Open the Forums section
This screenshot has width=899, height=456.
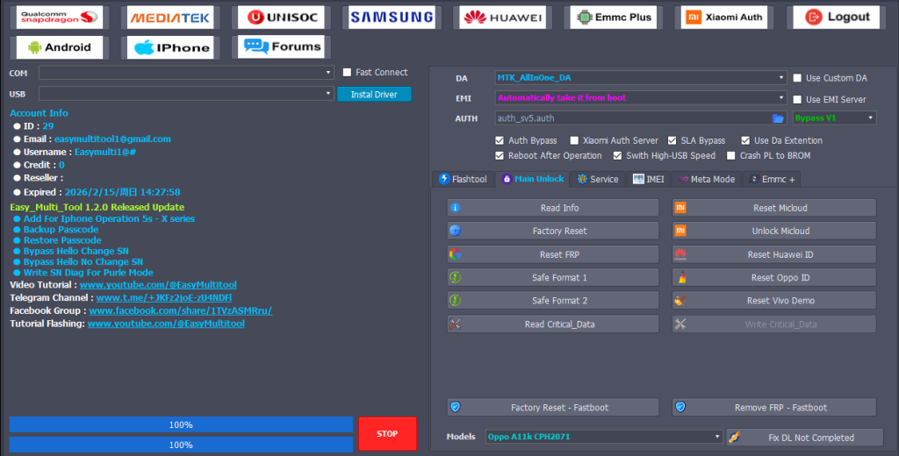coord(281,47)
